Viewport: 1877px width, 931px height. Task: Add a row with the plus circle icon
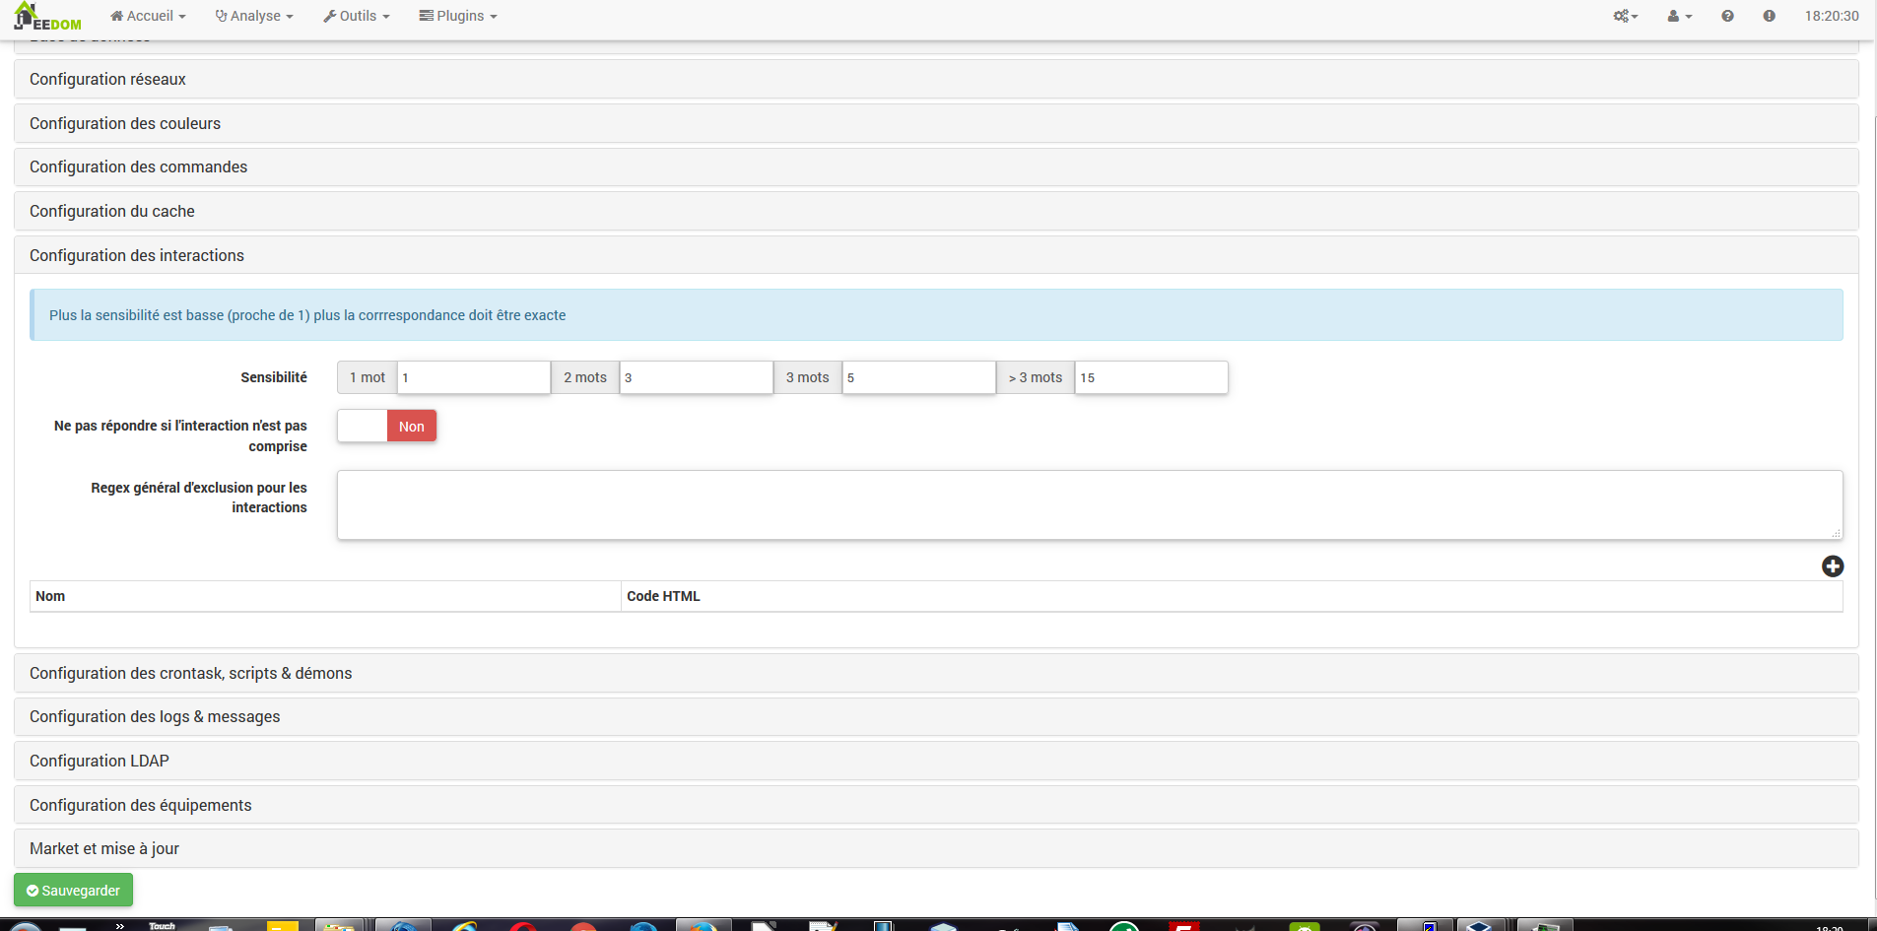point(1832,566)
